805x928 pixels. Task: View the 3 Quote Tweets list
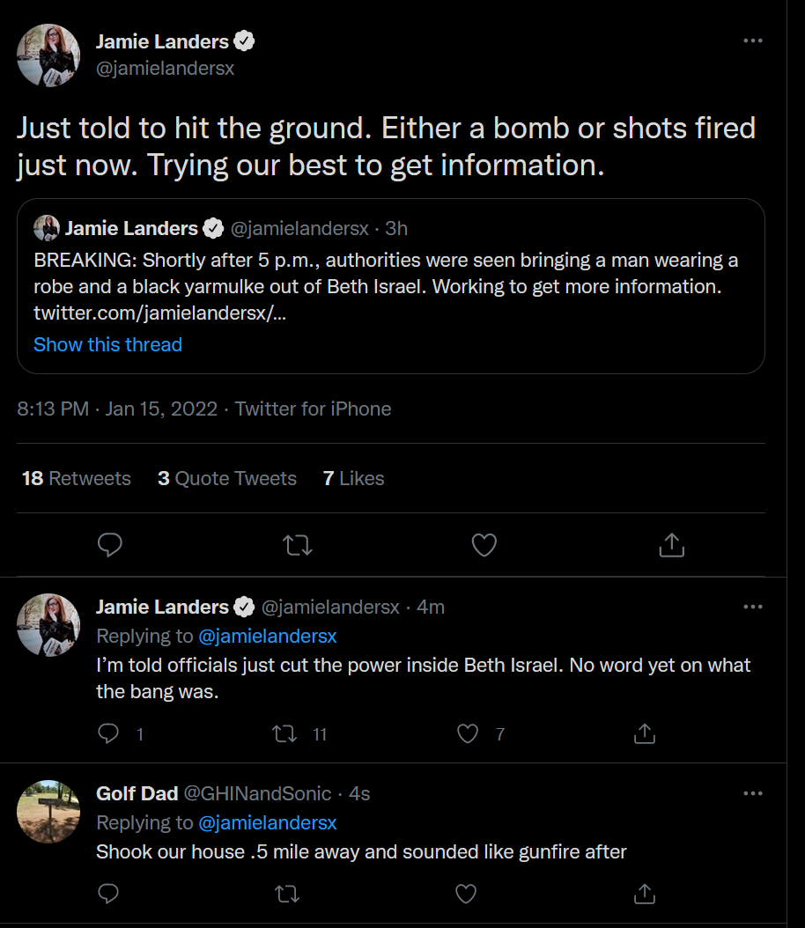tap(226, 478)
